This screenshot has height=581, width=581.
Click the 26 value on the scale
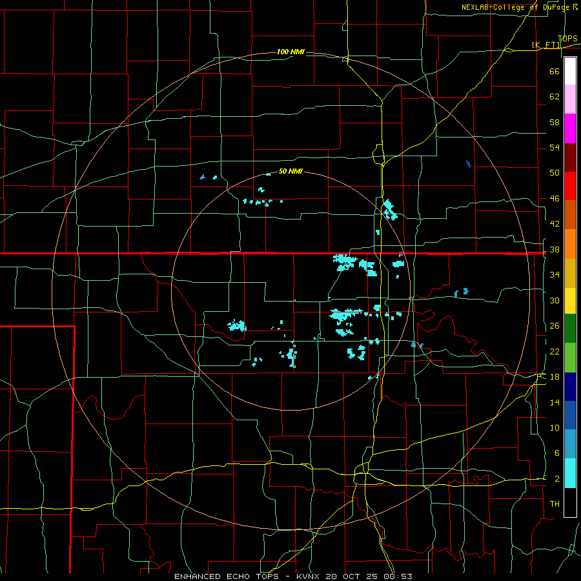pyautogui.click(x=555, y=326)
